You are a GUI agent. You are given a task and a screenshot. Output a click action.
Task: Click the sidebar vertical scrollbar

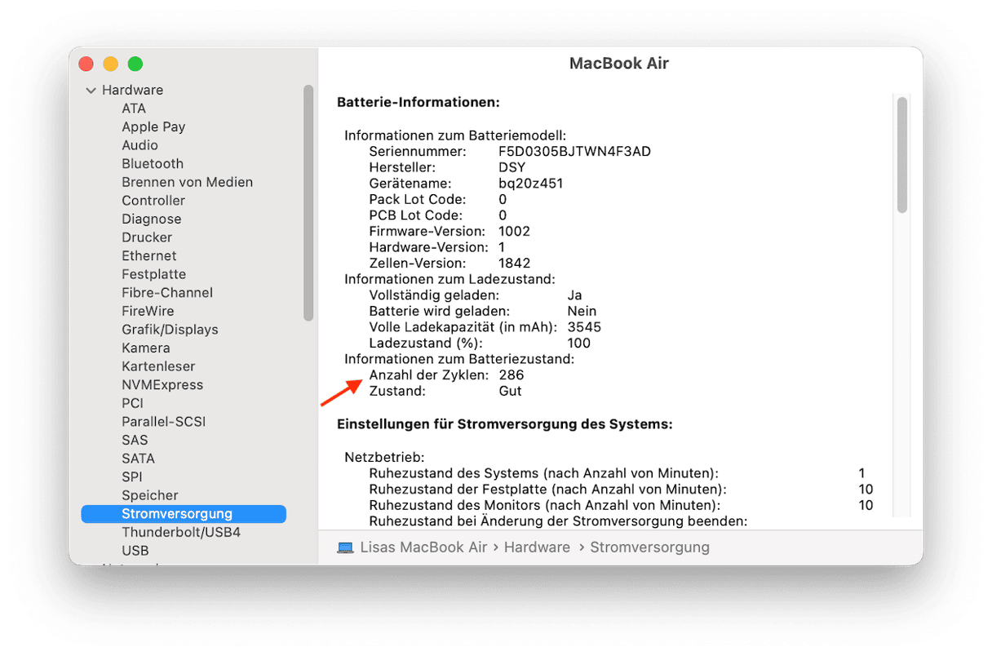tap(308, 203)
